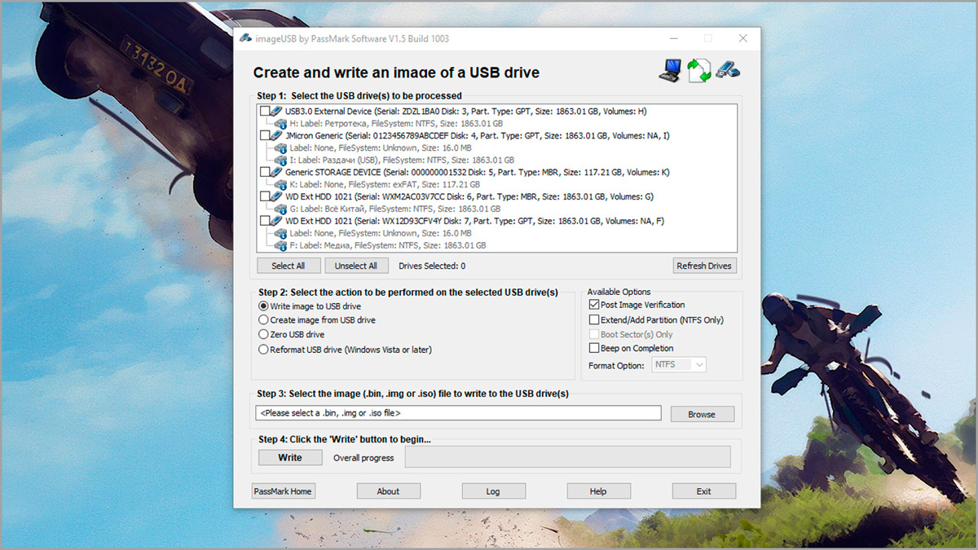Click the Select All button
The width and height of the screenshot is (978, 550).
[288, 266]
